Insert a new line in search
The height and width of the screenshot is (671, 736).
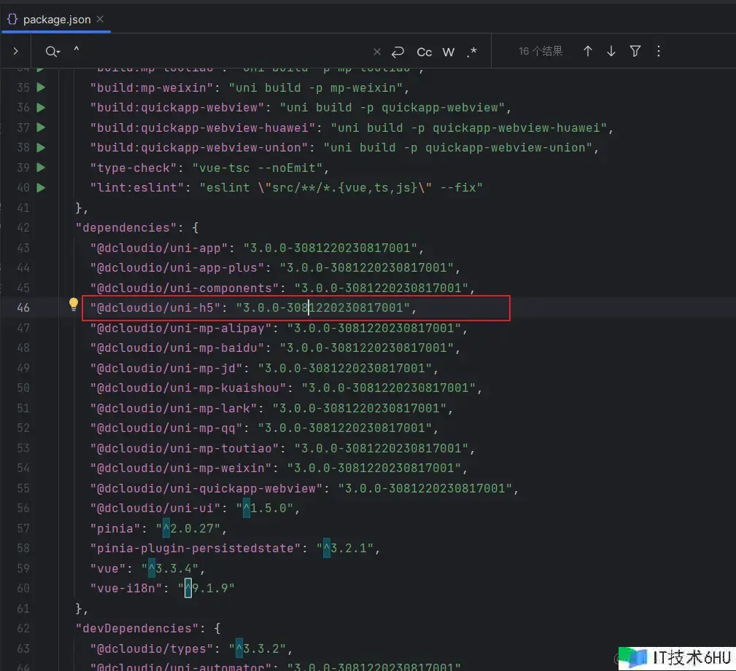click(x=398, y=52)
